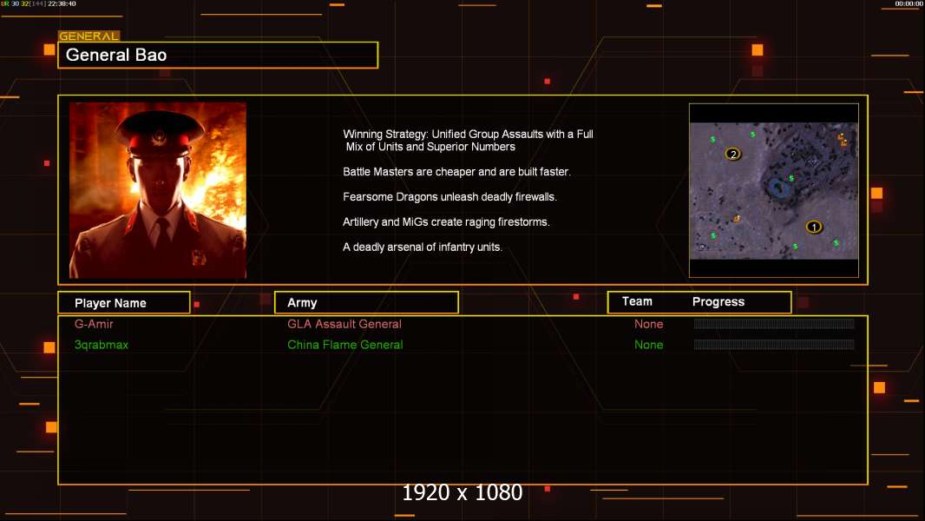Click the 1920 x 1080 resolution text
This screenshot has width=925, height=521.
coord(462,492)
